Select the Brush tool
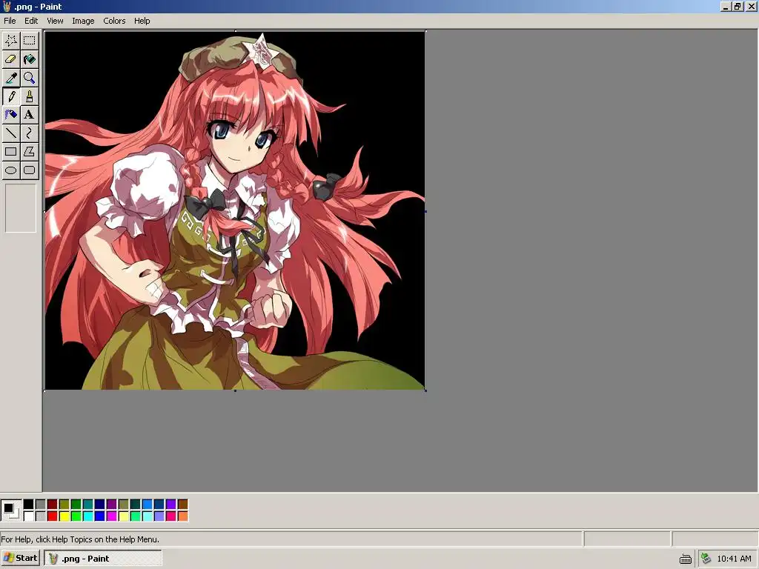Image resolution: width=759 pixels, height=569 pixels. pyautogui.click(x=30, y=96)
